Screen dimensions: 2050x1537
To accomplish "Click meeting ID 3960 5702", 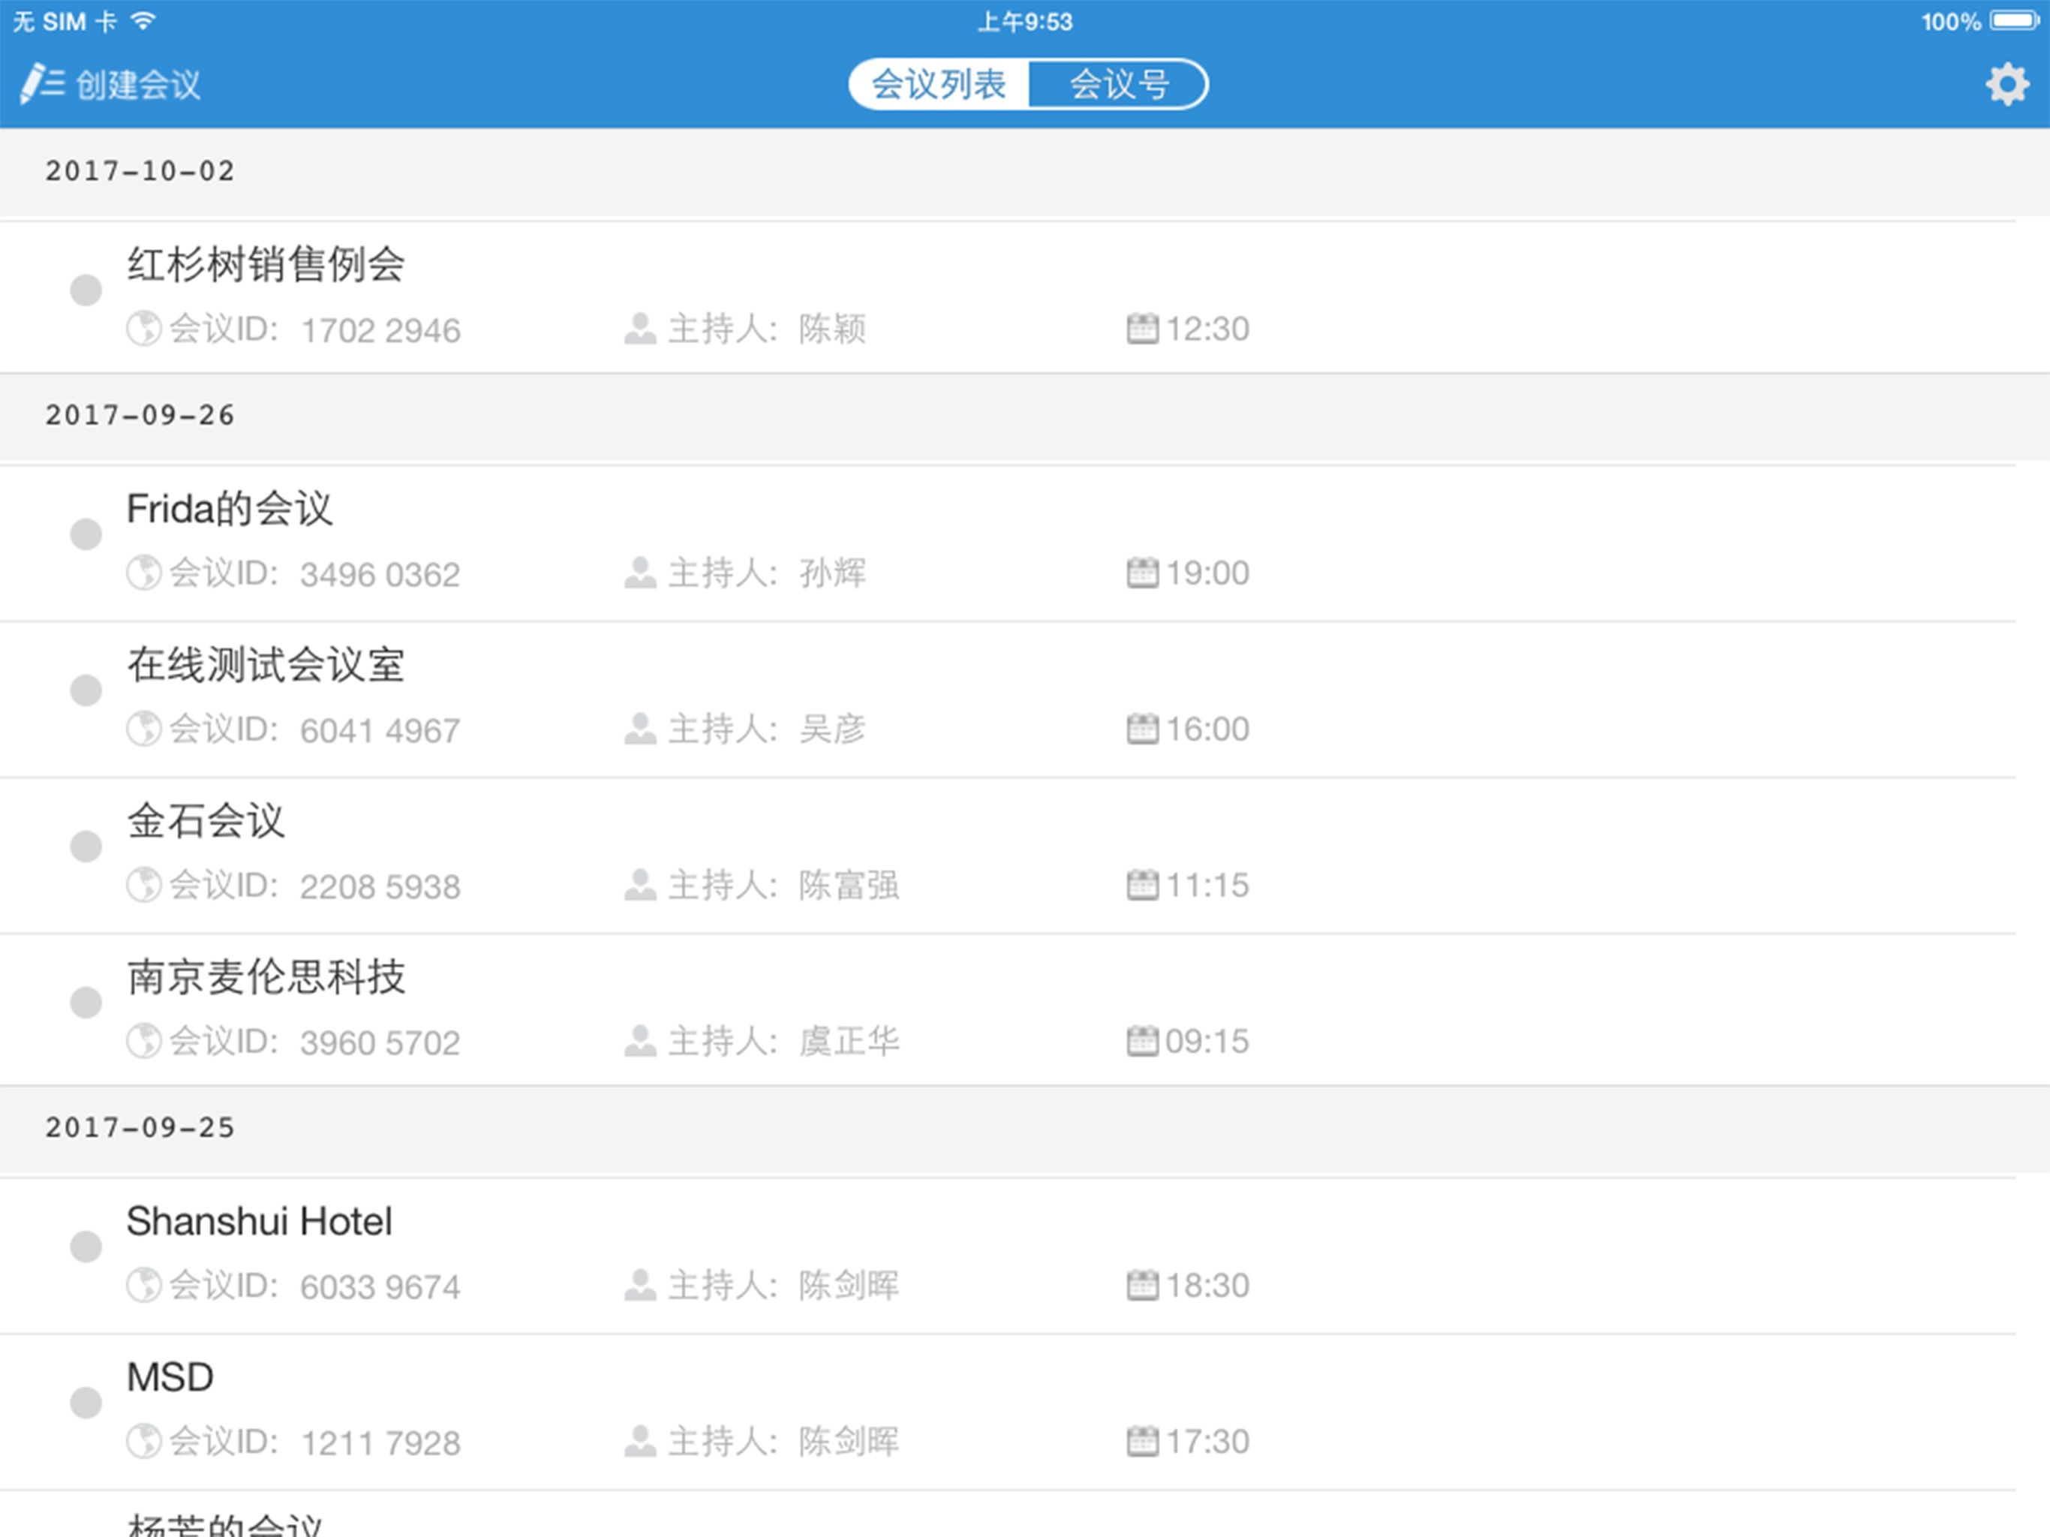I will (380, 1043).
